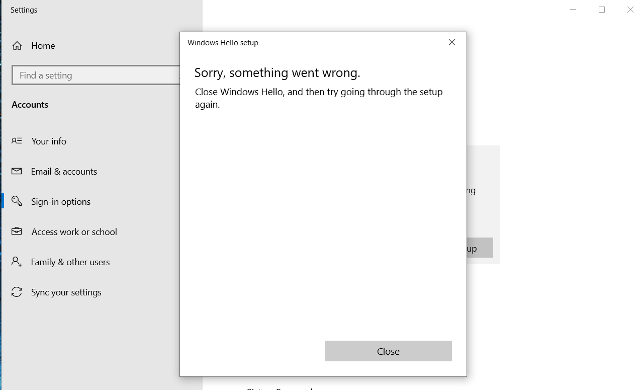Click the Family & other users icon
Viewport: 640px width, 390px height.
click(x=17, y=262)
